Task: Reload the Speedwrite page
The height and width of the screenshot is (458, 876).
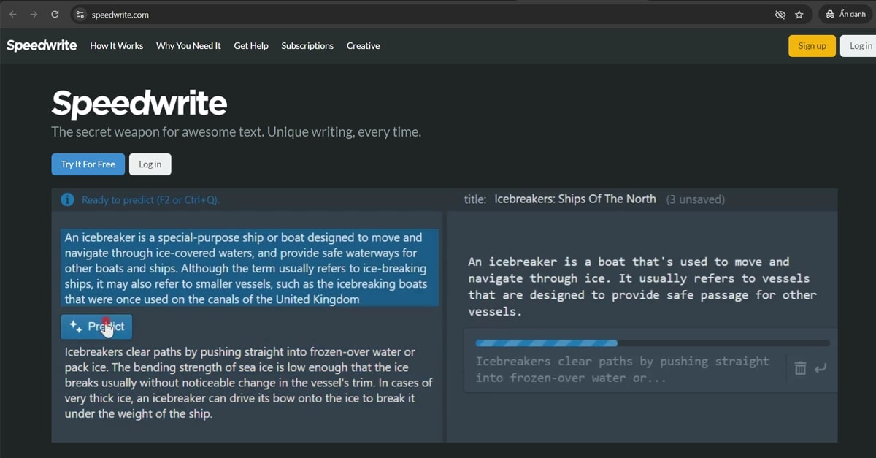Action: (55, 15)
